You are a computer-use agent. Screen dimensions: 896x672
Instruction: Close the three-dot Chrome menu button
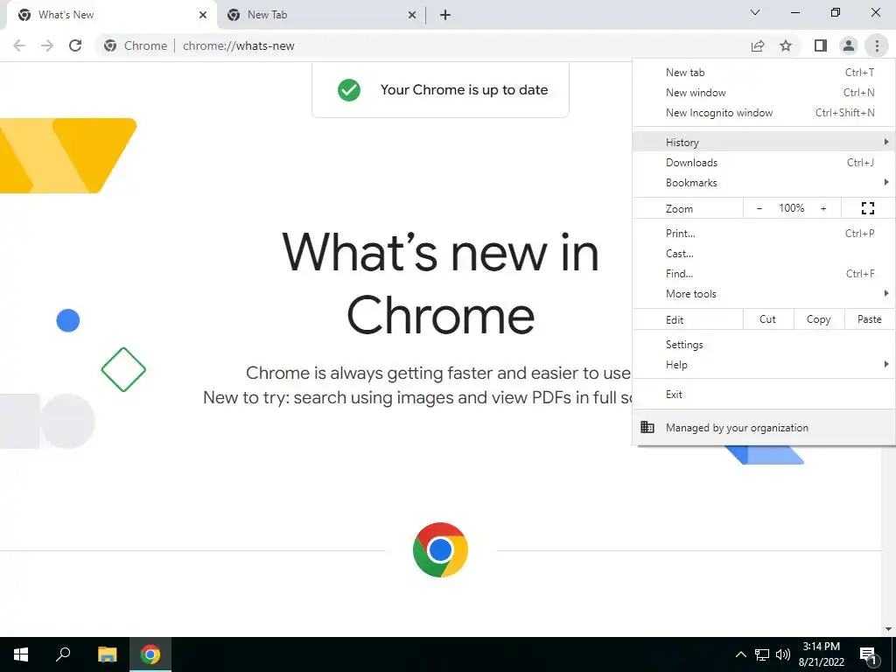pos(877,45)
